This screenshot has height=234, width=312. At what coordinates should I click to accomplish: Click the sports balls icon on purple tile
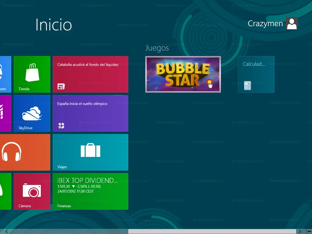(x=61, y=126)
